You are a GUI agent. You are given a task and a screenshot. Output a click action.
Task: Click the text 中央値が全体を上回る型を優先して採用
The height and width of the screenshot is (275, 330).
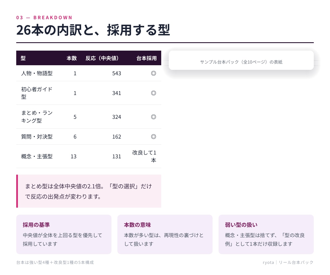[62, 240]
